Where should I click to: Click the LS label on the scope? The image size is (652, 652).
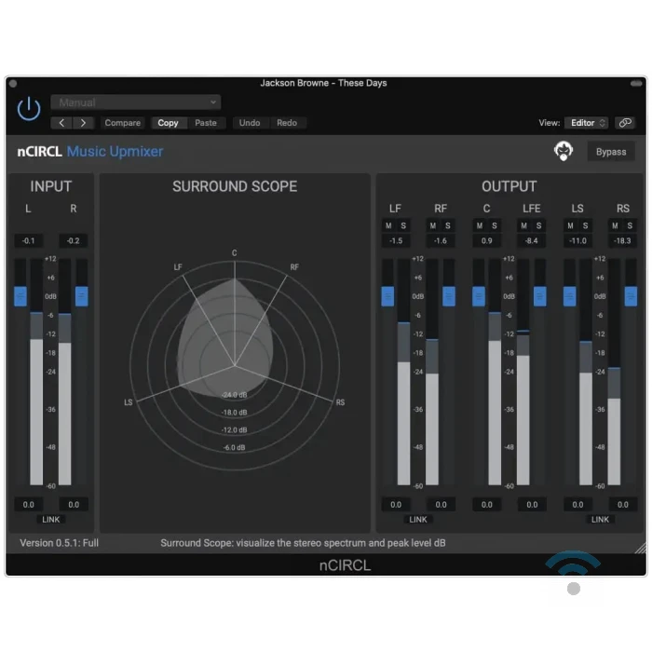click(x=129, y=402)
